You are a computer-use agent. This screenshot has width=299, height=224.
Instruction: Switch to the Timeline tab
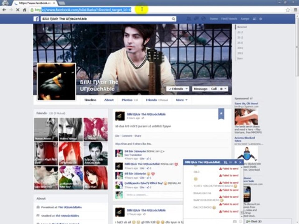pyautogui.click(x=90, y=100)
